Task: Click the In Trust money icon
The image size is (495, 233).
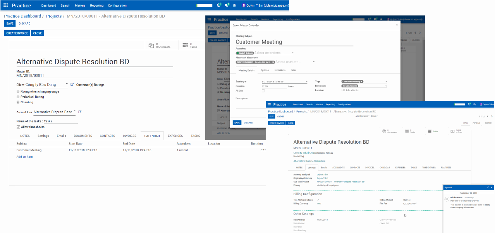Action: pos(452,131)
